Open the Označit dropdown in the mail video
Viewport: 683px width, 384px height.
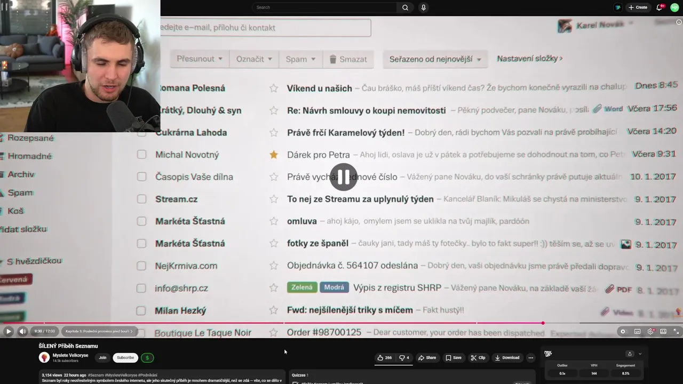(254, 59)
